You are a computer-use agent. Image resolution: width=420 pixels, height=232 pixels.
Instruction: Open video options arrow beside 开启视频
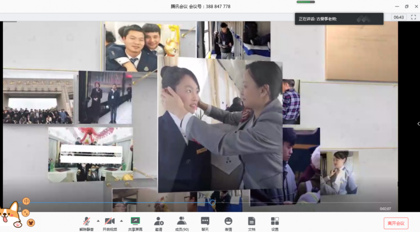[121, 221]
